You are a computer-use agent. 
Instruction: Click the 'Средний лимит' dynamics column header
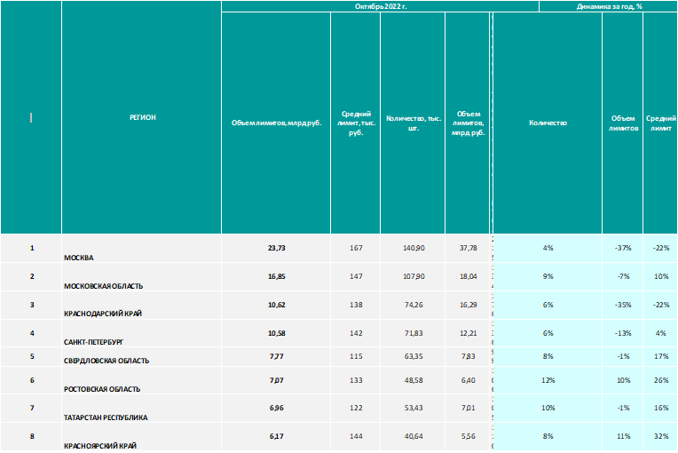coord(660,123)
